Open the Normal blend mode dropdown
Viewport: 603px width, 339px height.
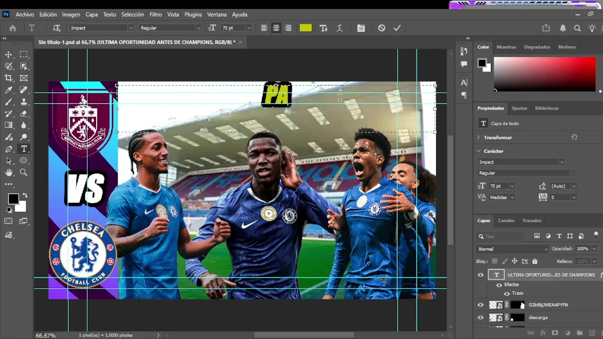click(512, 249)
